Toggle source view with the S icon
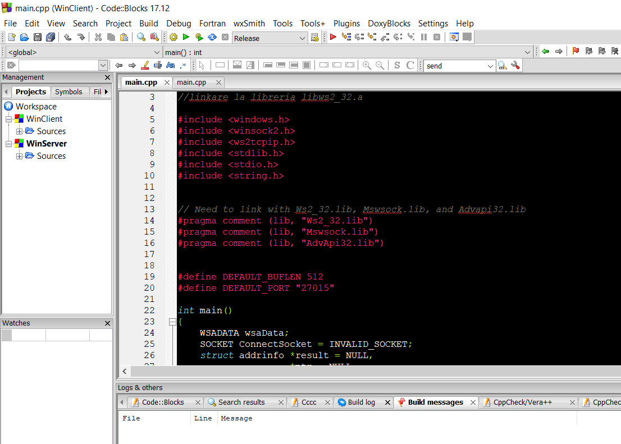Image resolution: width=621 pixels, height=444 pixels. tap(397, 65)
